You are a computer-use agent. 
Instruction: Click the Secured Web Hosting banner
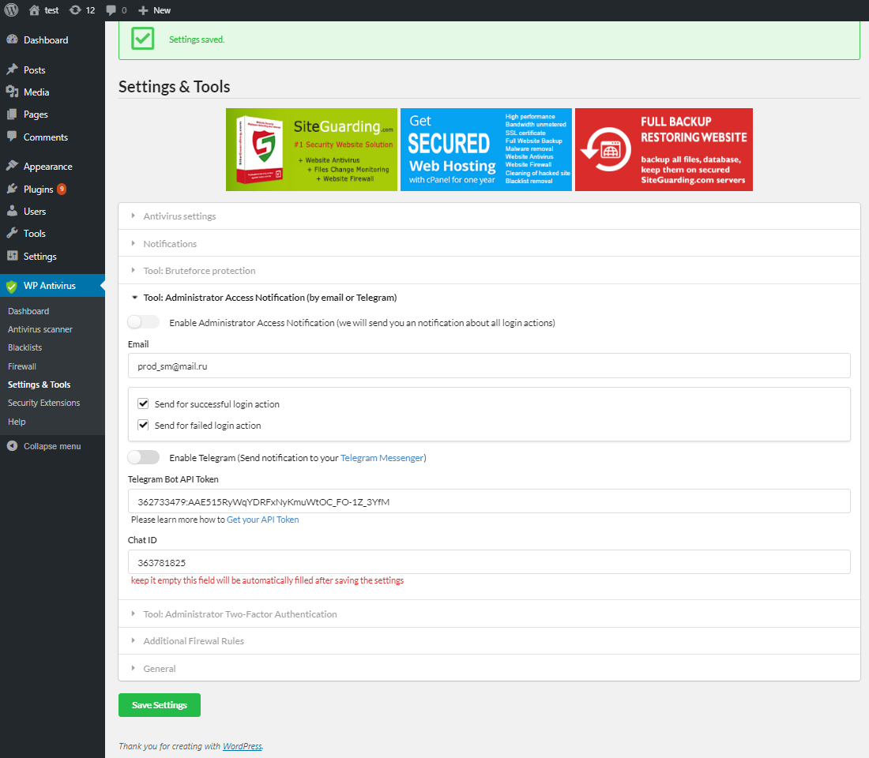pyautogui.click(x=486, y=149)
